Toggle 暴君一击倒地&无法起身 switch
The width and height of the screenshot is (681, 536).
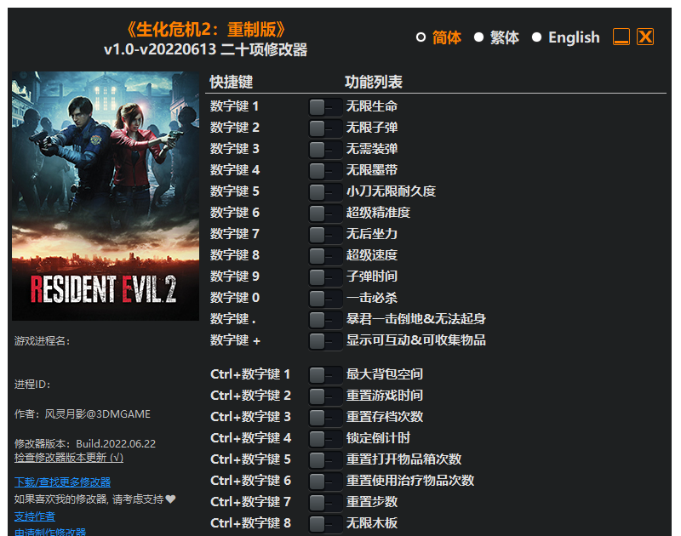point(325,319)
